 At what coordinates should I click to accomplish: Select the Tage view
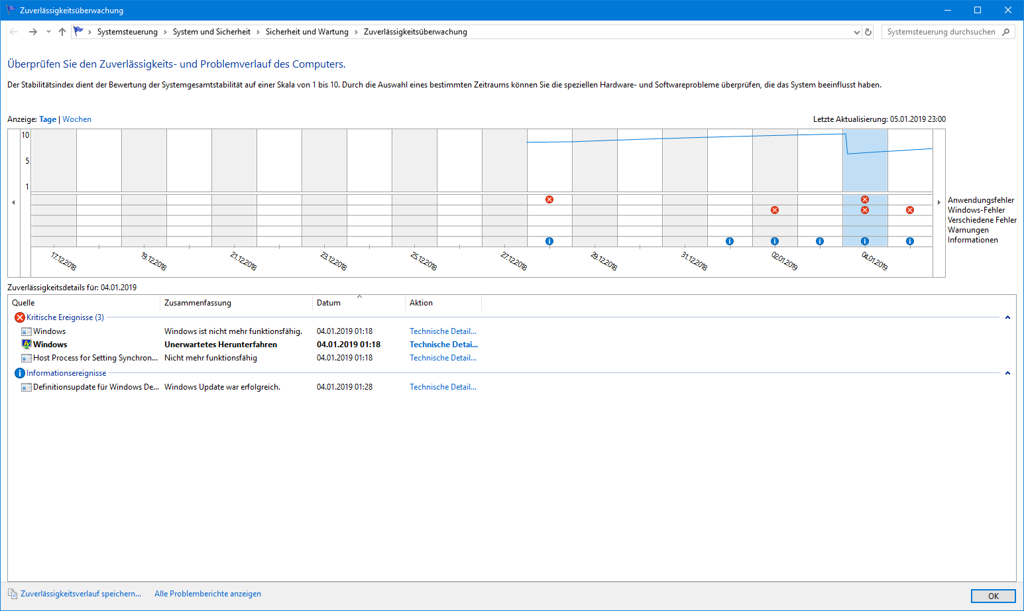tap(48, 119)
